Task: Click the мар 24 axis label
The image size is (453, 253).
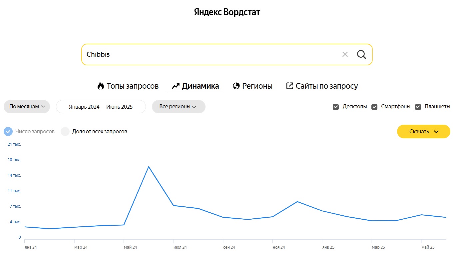Action: click(x=81, y=247)
